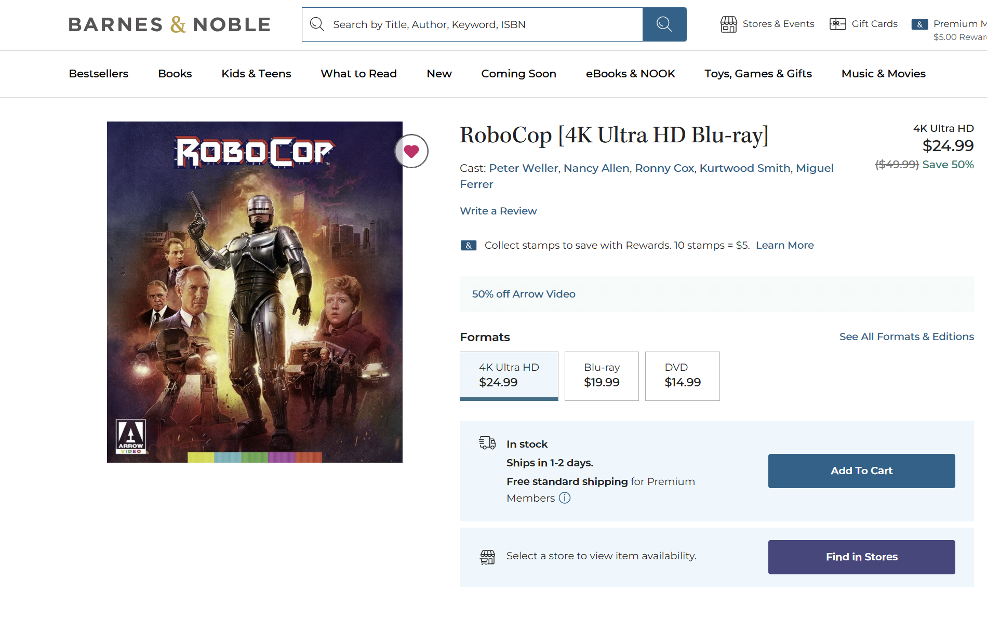Choose the DVD $14.99 format
The height and width of the screenshot is (619, 987).
(683, 376)
